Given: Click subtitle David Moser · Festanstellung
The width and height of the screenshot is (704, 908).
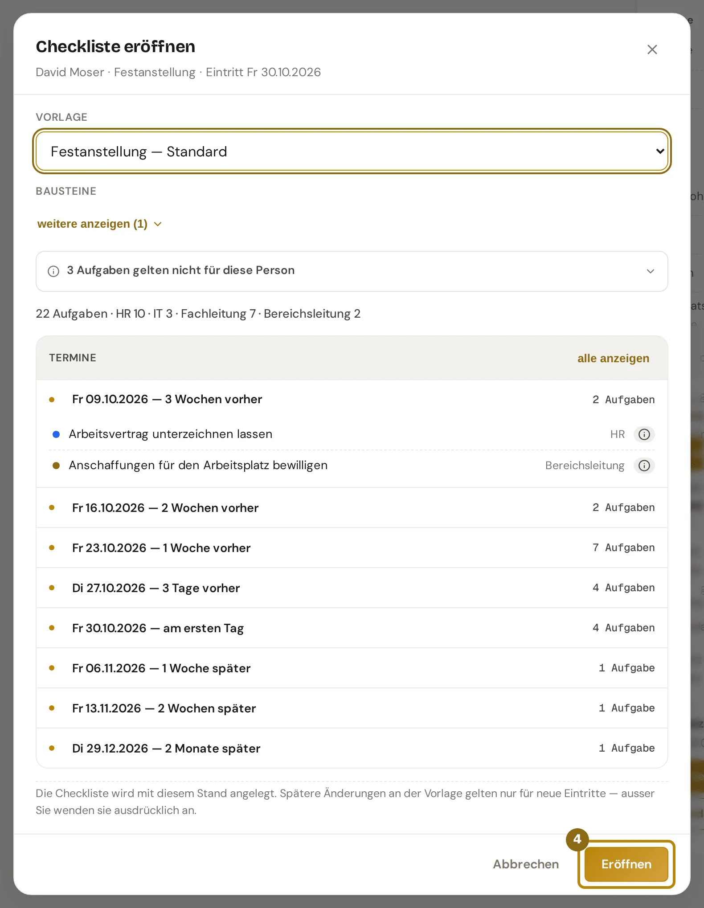Looking at the screenshot, I should click(x=178, y=72).
